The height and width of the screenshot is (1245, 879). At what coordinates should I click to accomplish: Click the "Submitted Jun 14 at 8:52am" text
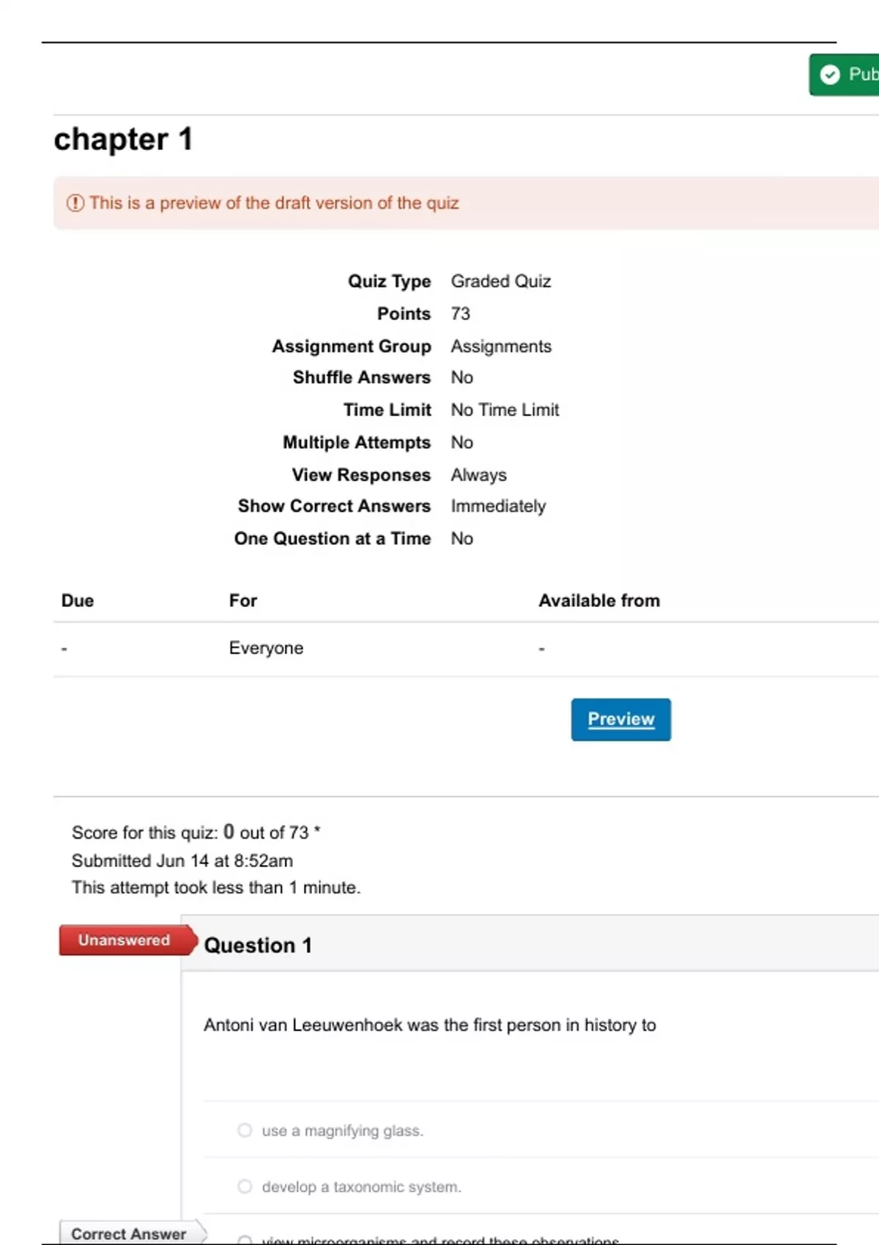point(182,861)
